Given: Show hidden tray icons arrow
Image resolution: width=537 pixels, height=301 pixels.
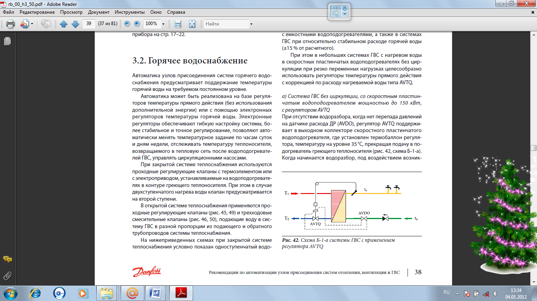Looking at the screenshot, I should click(x=458, y=293).
